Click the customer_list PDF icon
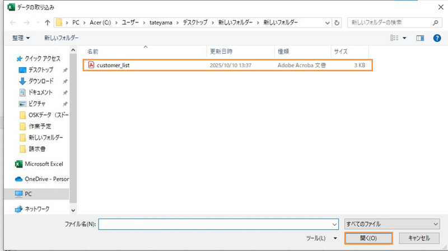Screen dimensions: 448x251 coord(91,65)
